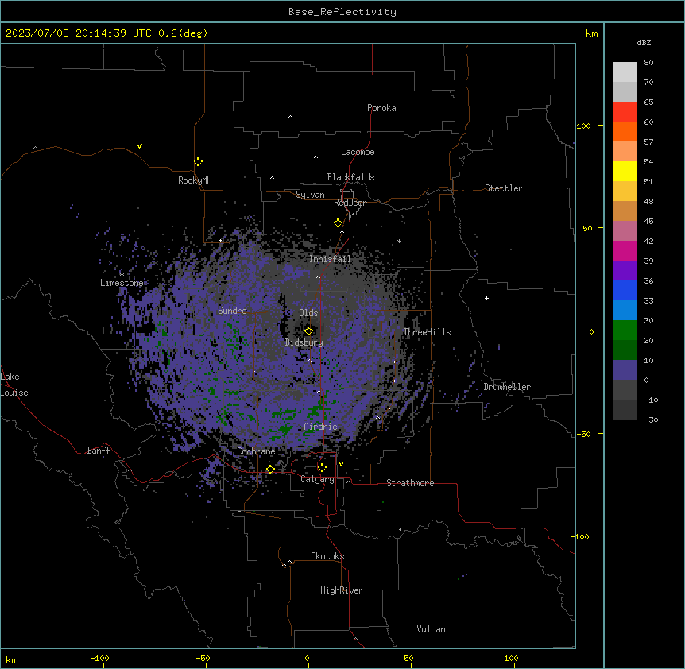
Task: Click the Strathmore city label
Action: pyautogui.click(x=410, y=483)
